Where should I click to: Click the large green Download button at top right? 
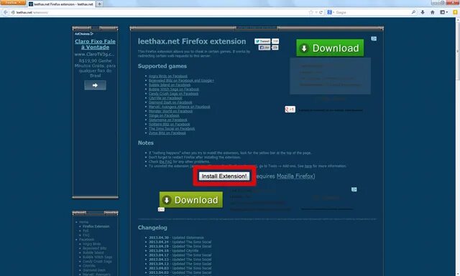click(x=330, y=48)
